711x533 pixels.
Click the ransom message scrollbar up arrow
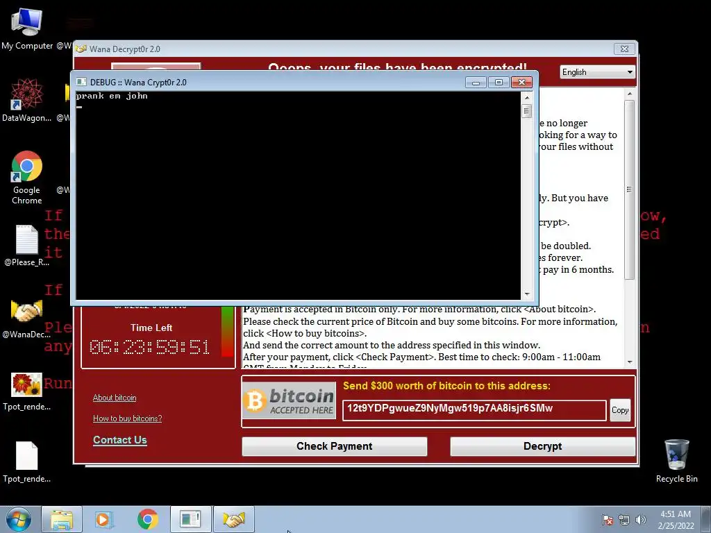(x=629, y=94)
